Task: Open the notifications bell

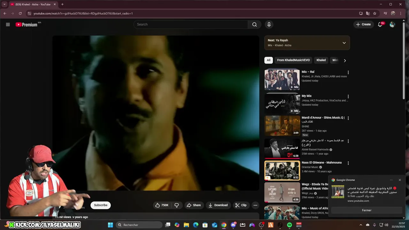Action: pos(380,24)
